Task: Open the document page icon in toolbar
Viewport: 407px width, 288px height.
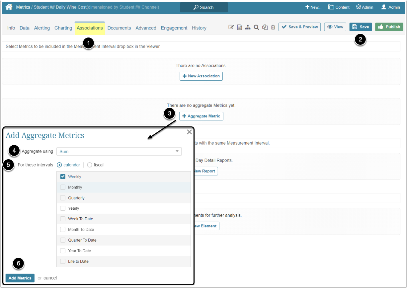Action: point(239,27)
